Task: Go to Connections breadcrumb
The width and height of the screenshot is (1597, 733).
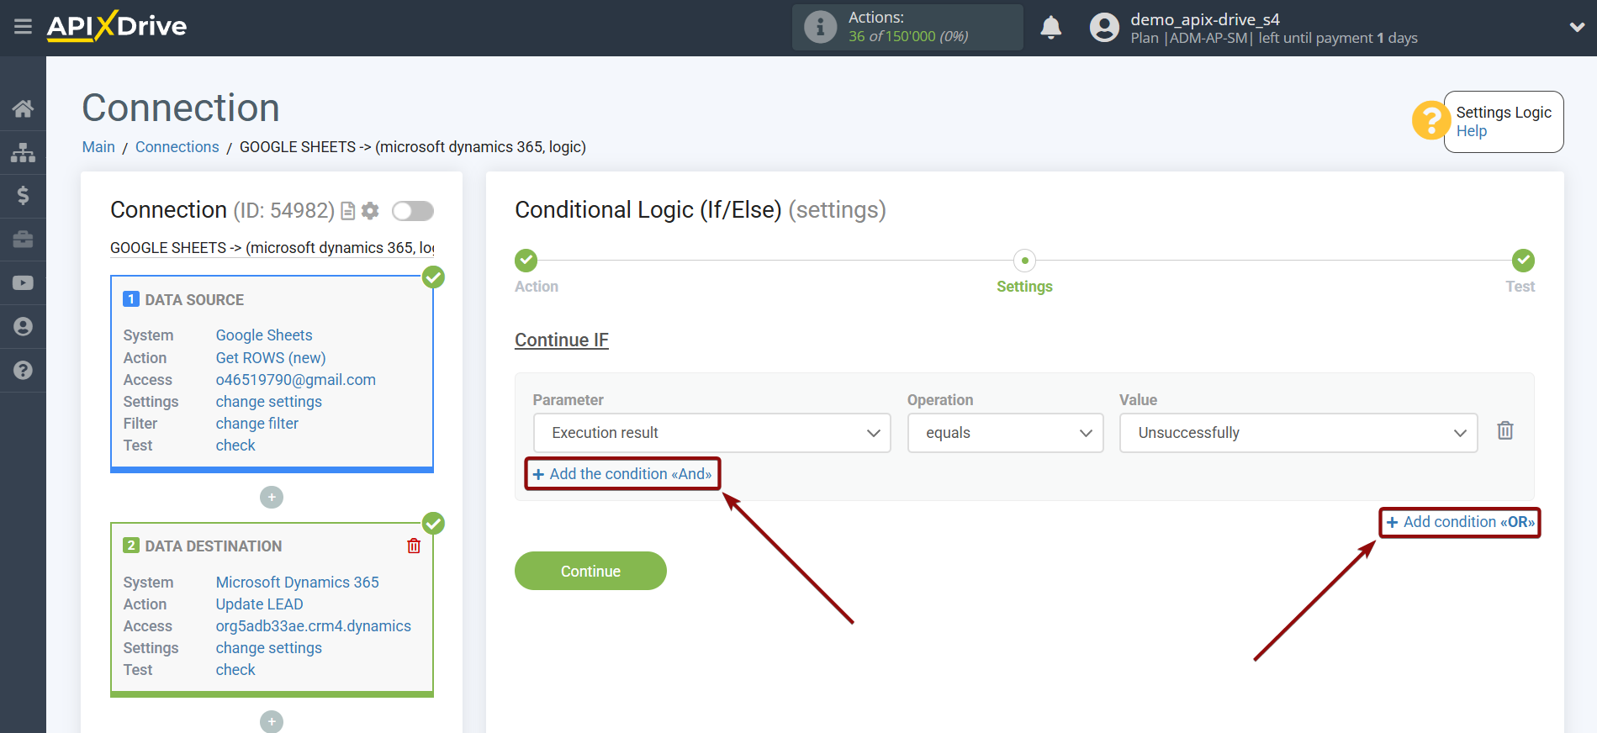Action: tap(177, 147)
